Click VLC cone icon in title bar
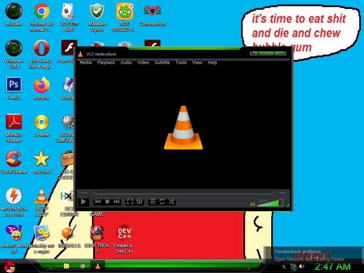This screenshot has height=273, width=364. (80, 54)
